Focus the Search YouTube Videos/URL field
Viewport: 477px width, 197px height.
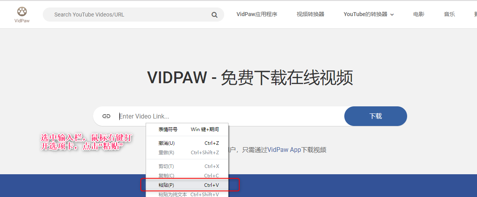pos(133,15)
